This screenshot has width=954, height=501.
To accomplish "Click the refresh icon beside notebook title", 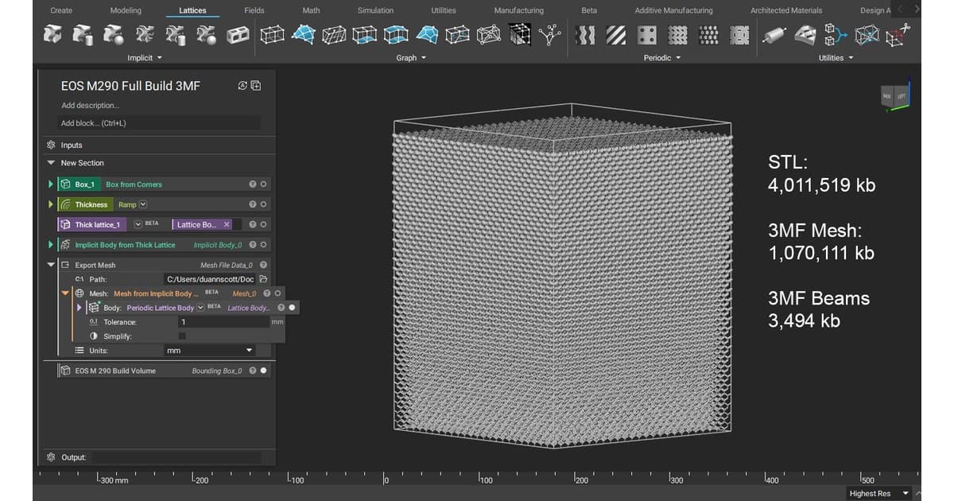I will [243, 86].
